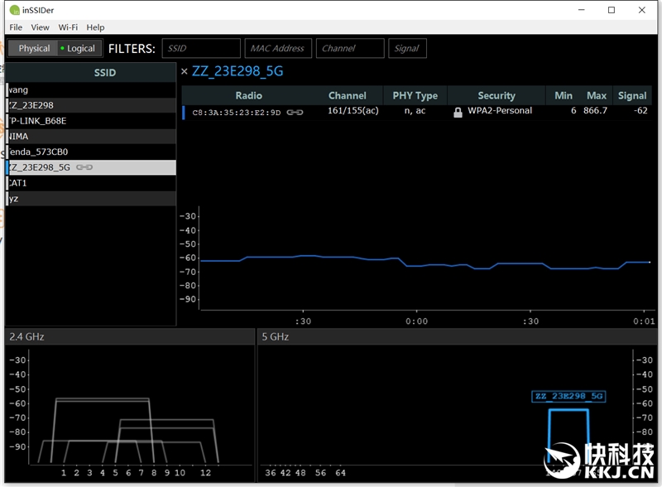This screenshot has width=662, height=487.
Task: Select the TP-LINK_B68E network
Action: point(50,121)
